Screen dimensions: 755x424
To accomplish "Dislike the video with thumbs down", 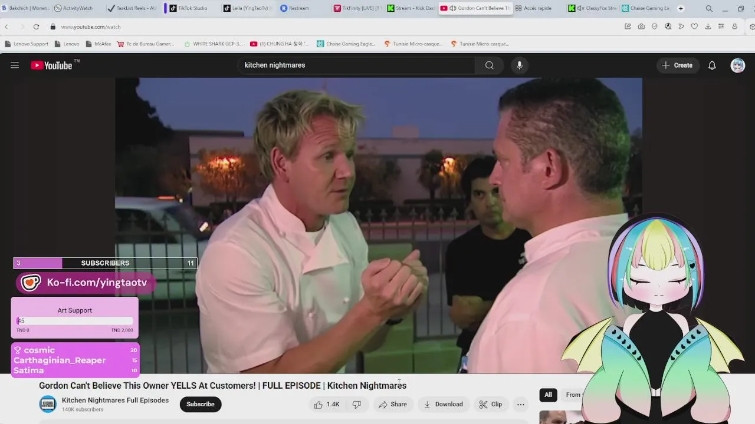I will click(356, 405).
